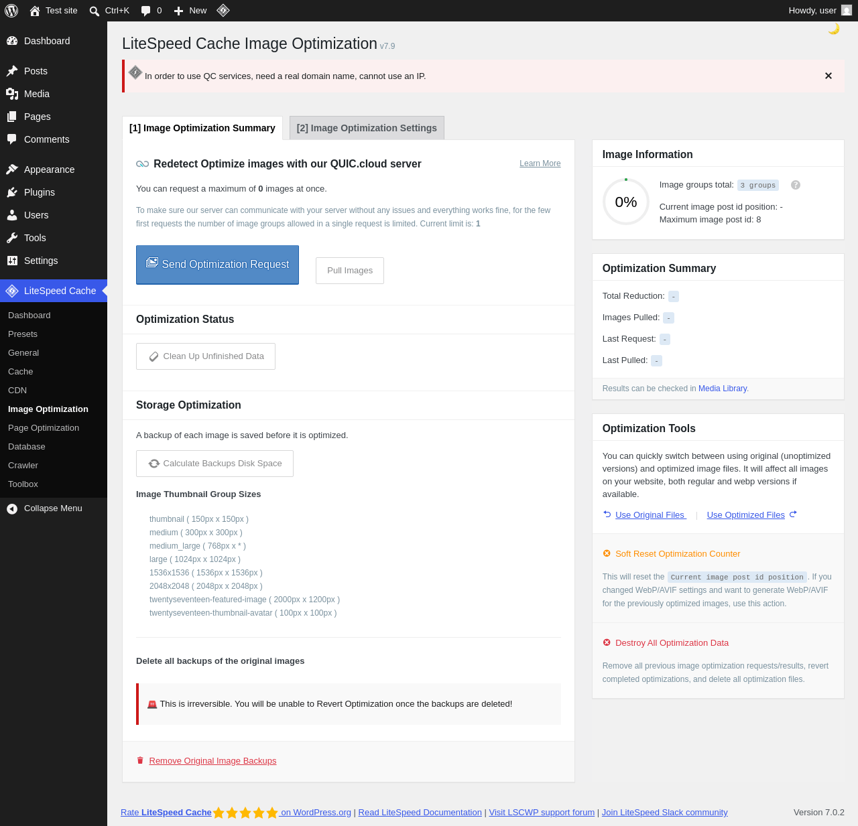Open the Media menu
This screenshot has width=858, height=826.
pyautogui.click(x=54, y=94)
